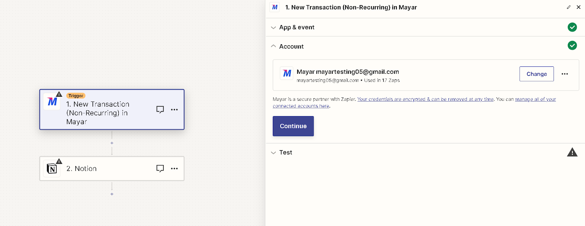Click the Test section warning triangle
This screenshot has height=226, width=585.
pyautogui.click(x=572, y=152)
